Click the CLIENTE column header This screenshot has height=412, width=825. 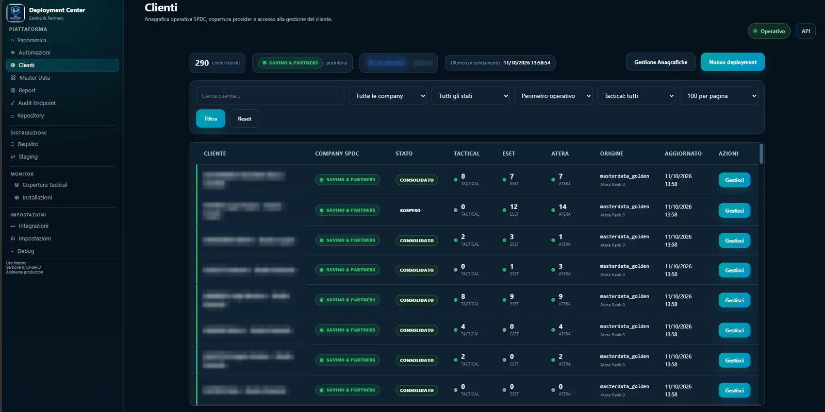(215, 153)
